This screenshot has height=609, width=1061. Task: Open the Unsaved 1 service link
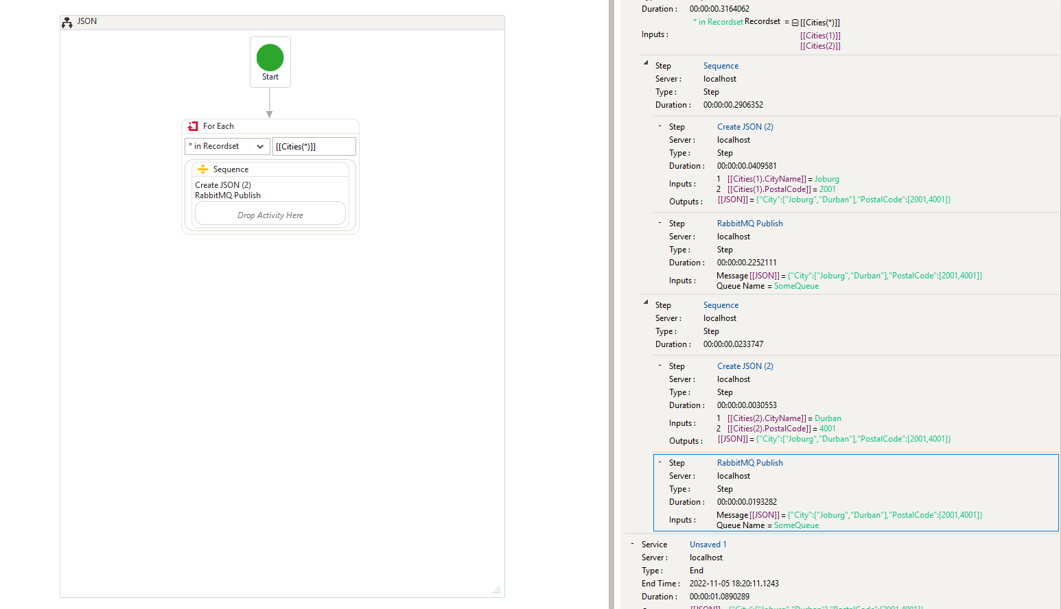(708, 545)
